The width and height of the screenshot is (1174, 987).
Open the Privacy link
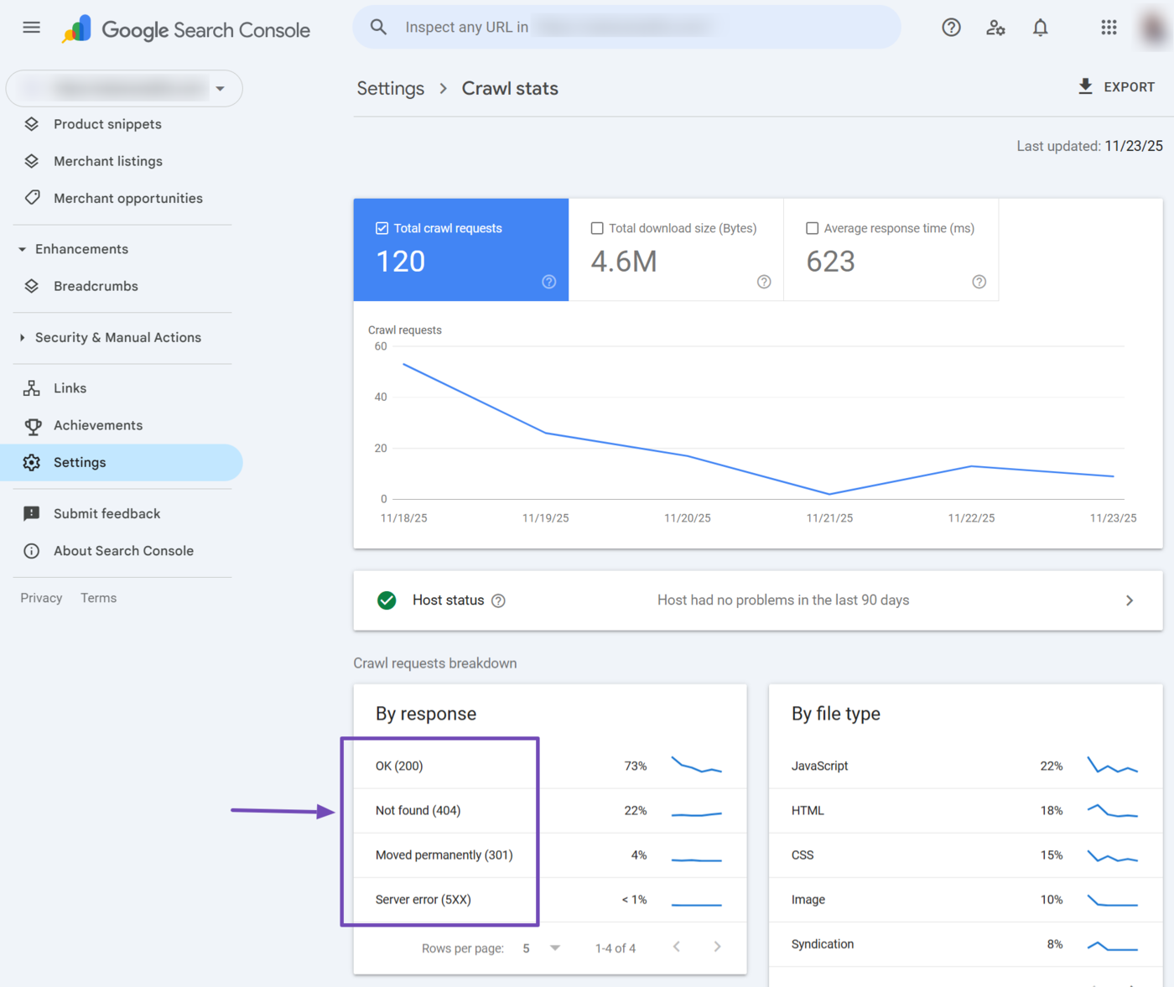[x=40, y=597]
